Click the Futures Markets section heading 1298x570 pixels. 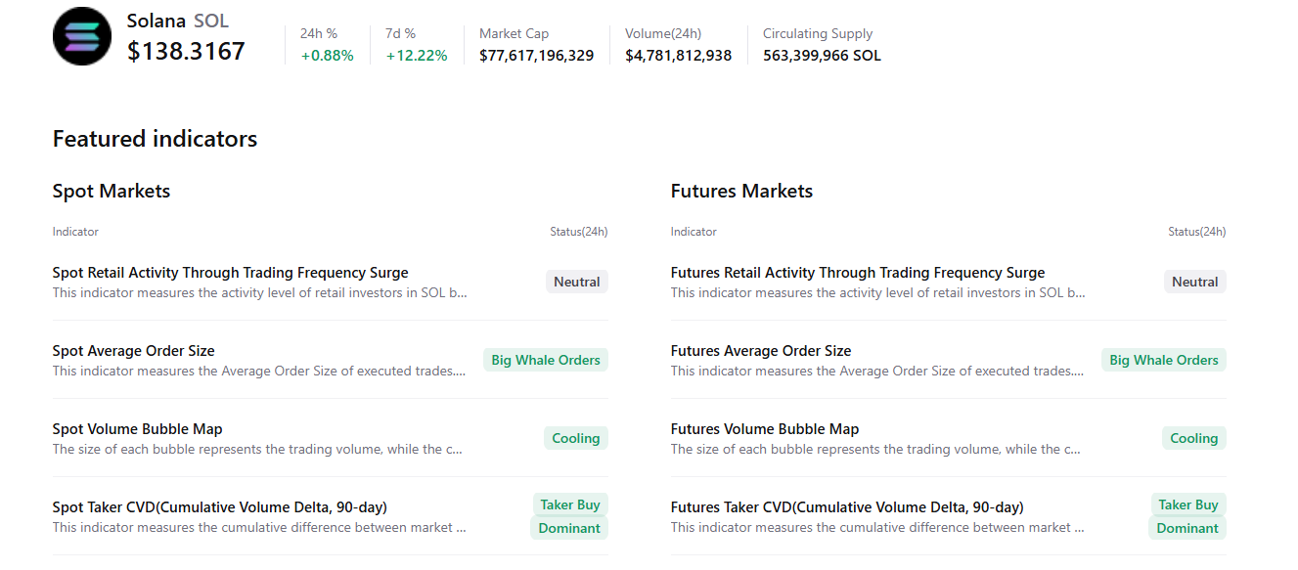[x=741, y=191]
